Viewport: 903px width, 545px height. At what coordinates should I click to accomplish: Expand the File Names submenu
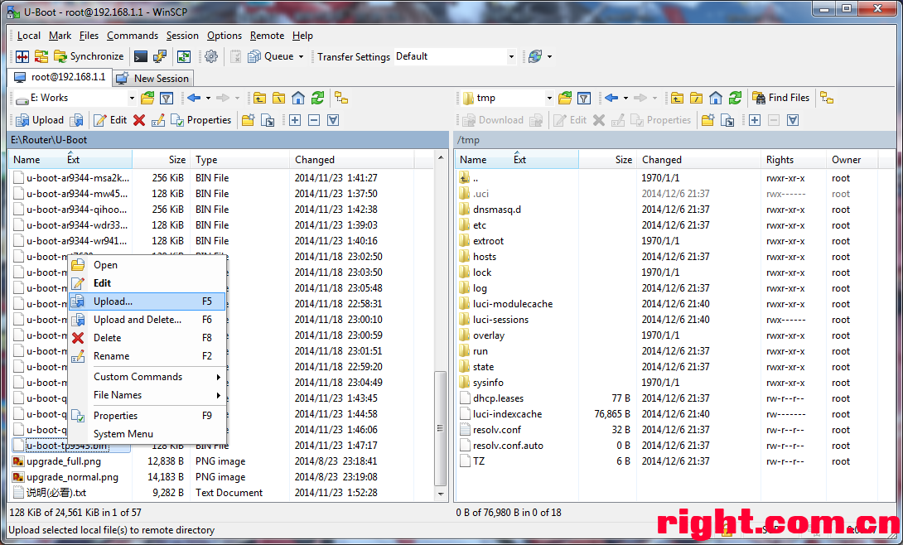[x=147, y=395]
